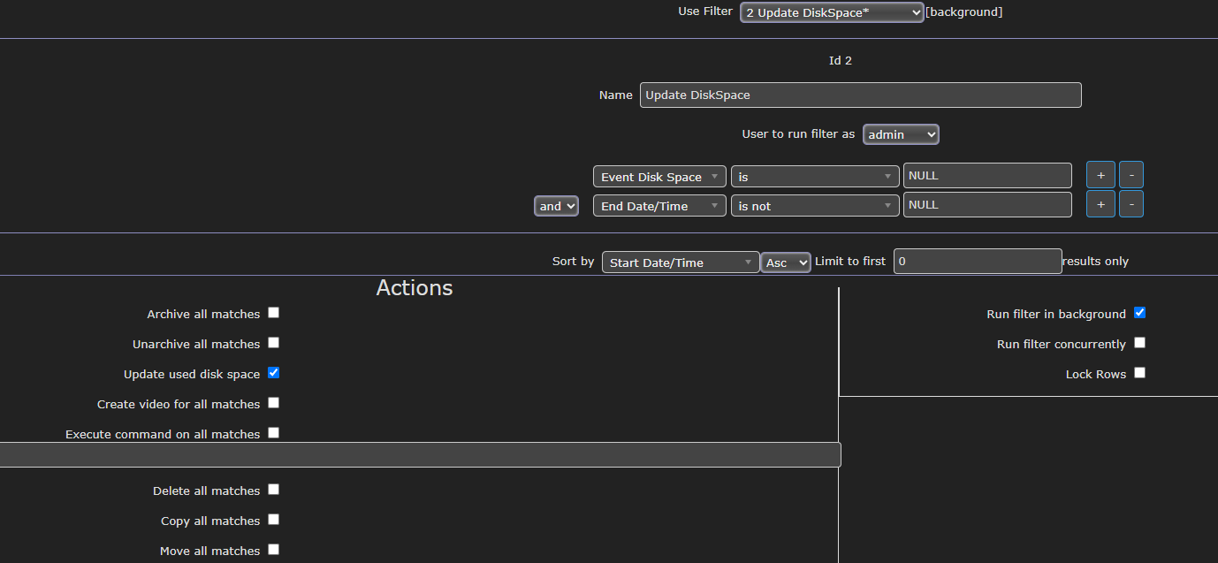Remove the End Date/Time term row
The image size is (1218, 563).
1131,204
